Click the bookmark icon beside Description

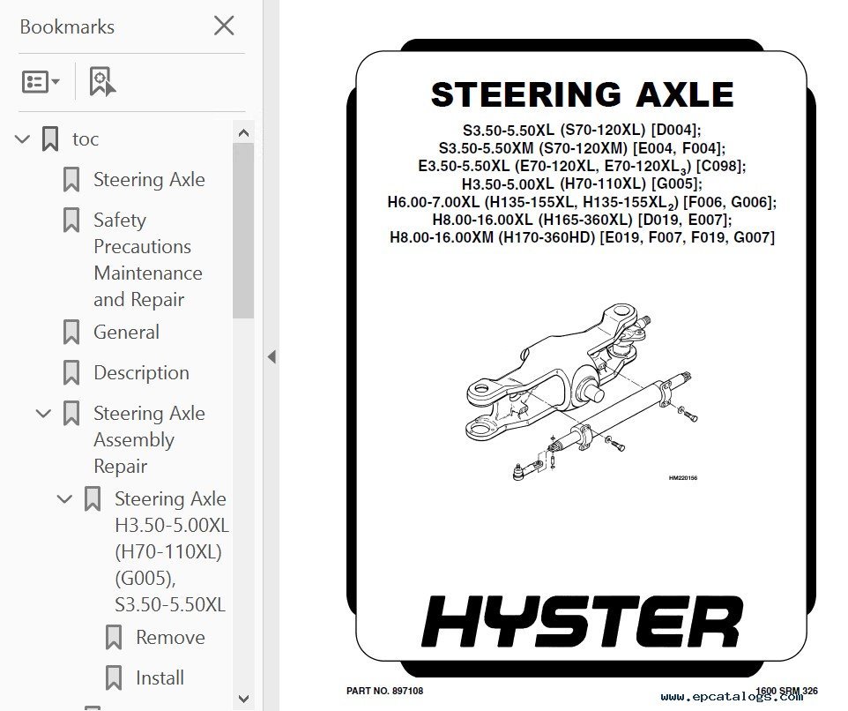[x=71, y=373]
